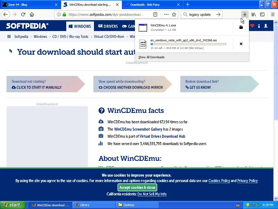Screen dimensions: 278x209
Task: Go back to the previous page
Action: pyautogui.click(x=5, y=14)
